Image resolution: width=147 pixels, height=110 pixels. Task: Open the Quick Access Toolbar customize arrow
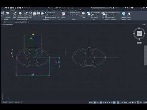[29, 8]
